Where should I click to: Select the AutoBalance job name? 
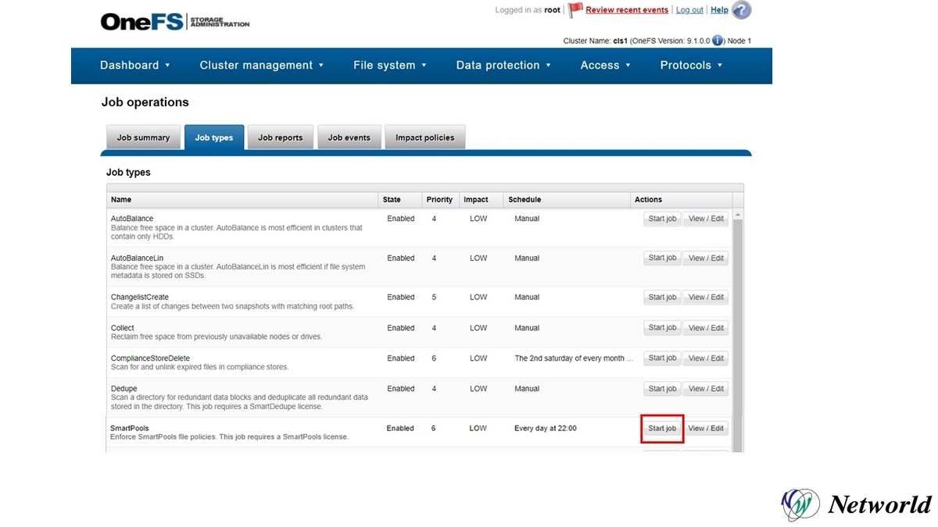coord(132,219)
